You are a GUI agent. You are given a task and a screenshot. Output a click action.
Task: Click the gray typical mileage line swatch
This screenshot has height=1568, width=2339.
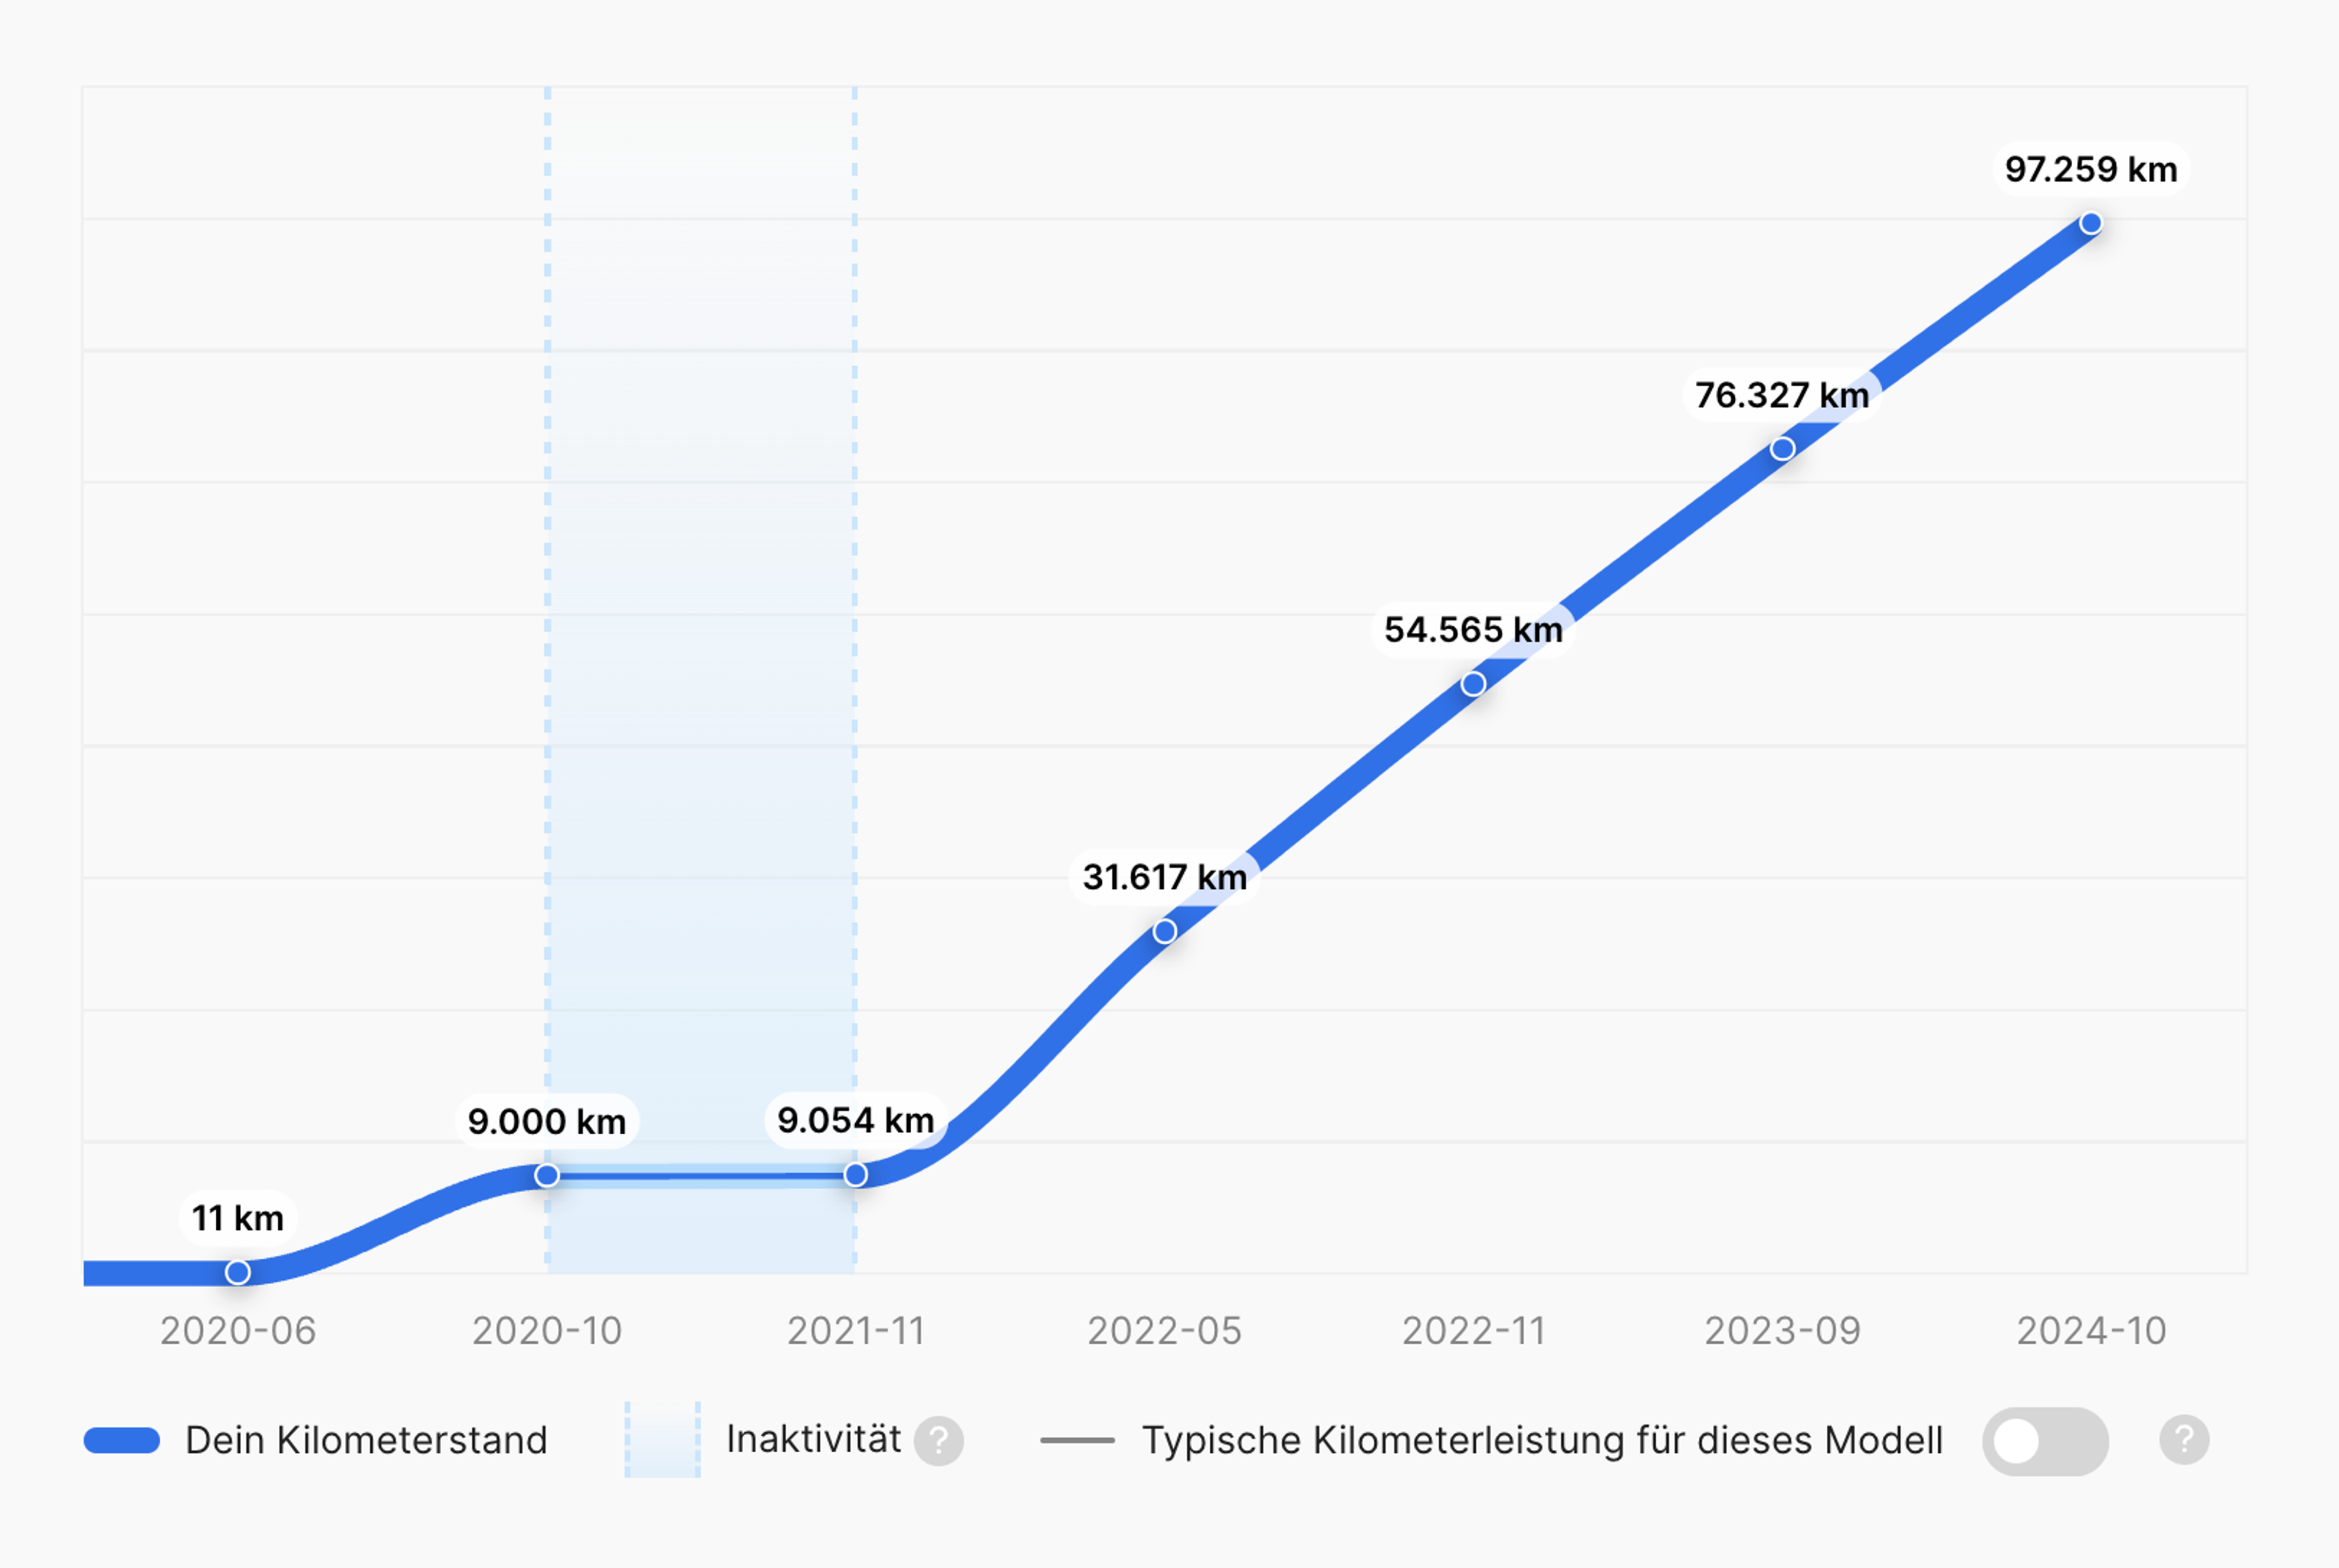(1077, 1441)
